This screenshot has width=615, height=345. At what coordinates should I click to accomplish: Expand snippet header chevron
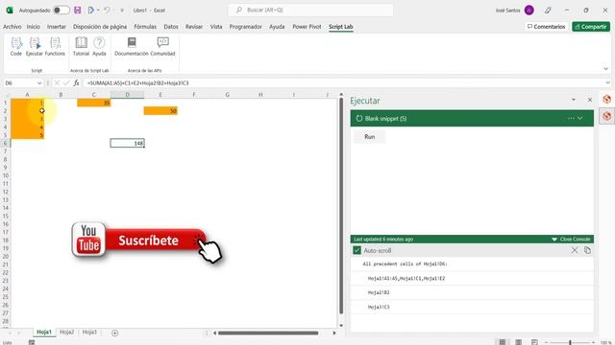click(580, 119)
